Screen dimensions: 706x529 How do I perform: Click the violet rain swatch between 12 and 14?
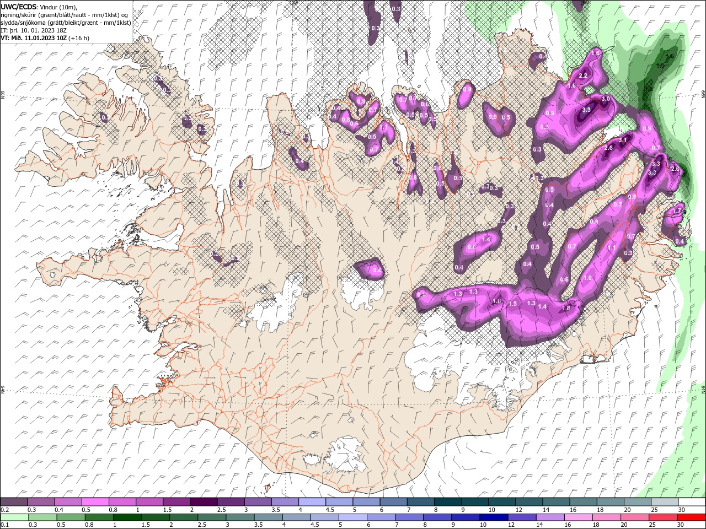522,517
